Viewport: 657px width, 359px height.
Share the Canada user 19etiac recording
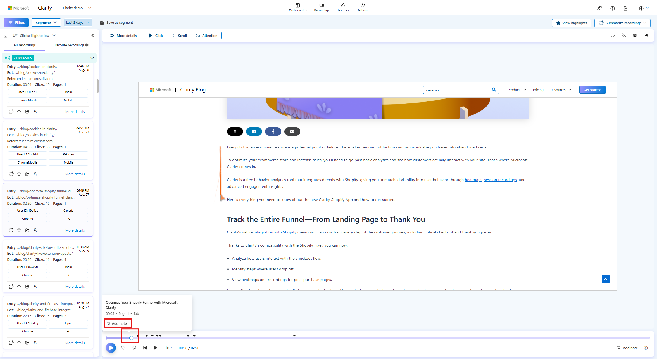pos(27,230)
